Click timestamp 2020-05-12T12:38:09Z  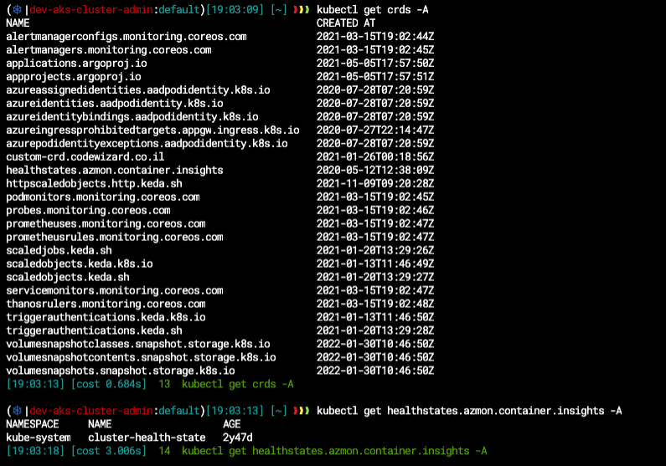[375, 170]
